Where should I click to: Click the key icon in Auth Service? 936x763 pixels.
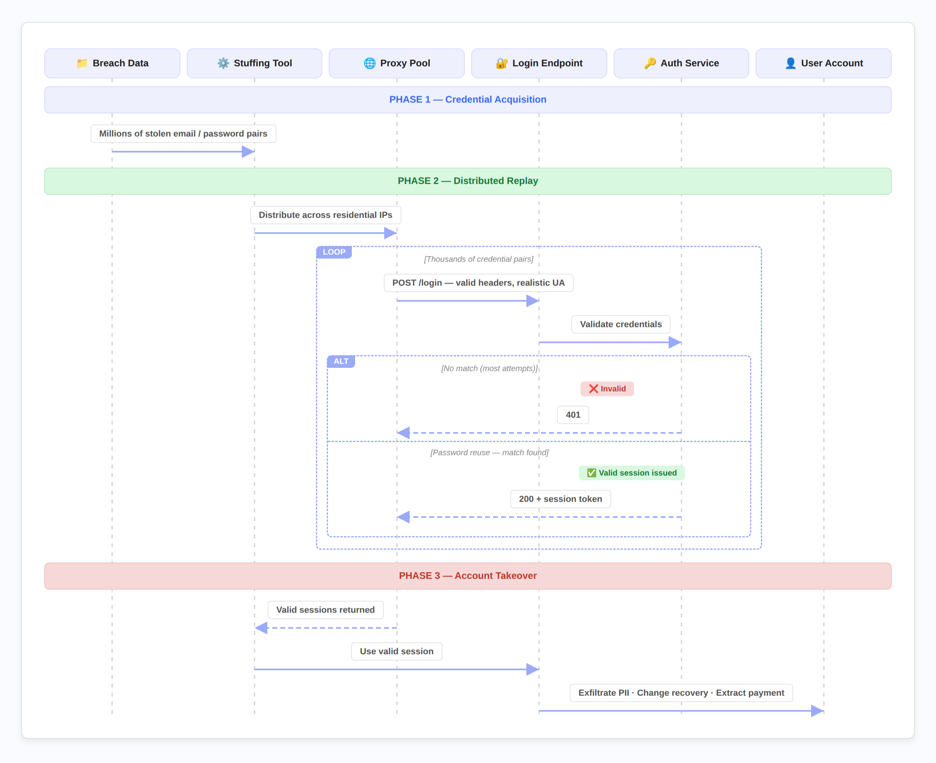pyautogui.click(x=650, y=63)
